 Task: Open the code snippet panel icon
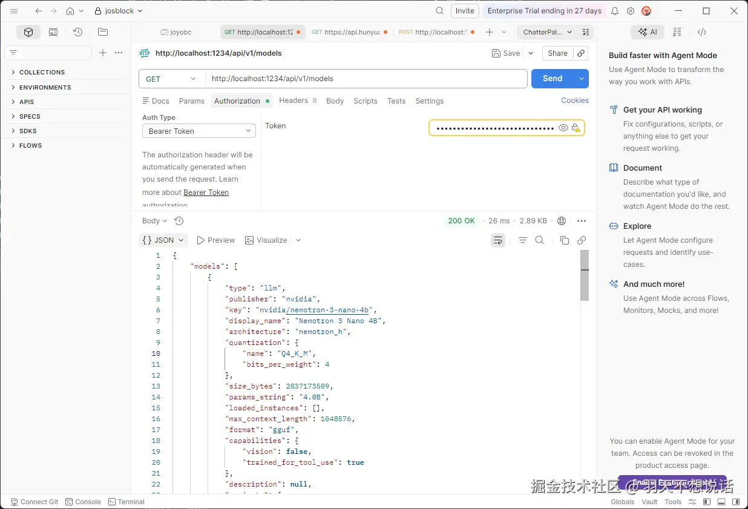[702, 32]
